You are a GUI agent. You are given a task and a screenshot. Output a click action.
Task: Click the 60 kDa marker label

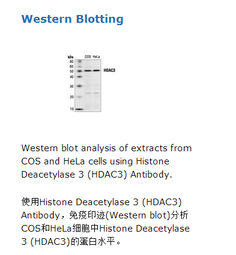[71, 67]
